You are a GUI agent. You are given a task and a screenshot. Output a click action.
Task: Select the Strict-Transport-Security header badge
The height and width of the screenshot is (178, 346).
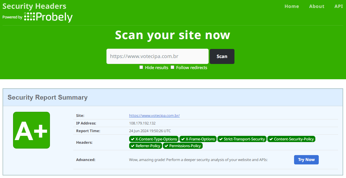click(242, 139)
